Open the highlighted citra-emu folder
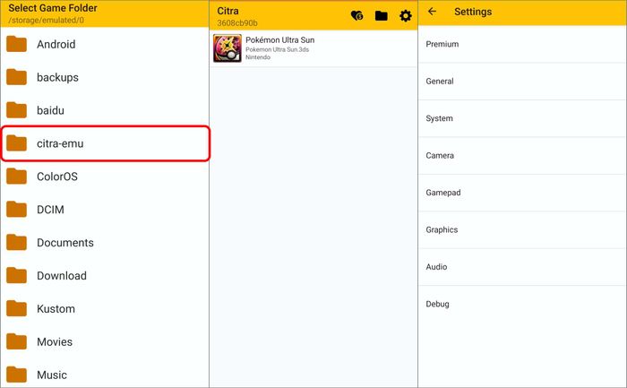The image size is (627, 388). point(60,143)
